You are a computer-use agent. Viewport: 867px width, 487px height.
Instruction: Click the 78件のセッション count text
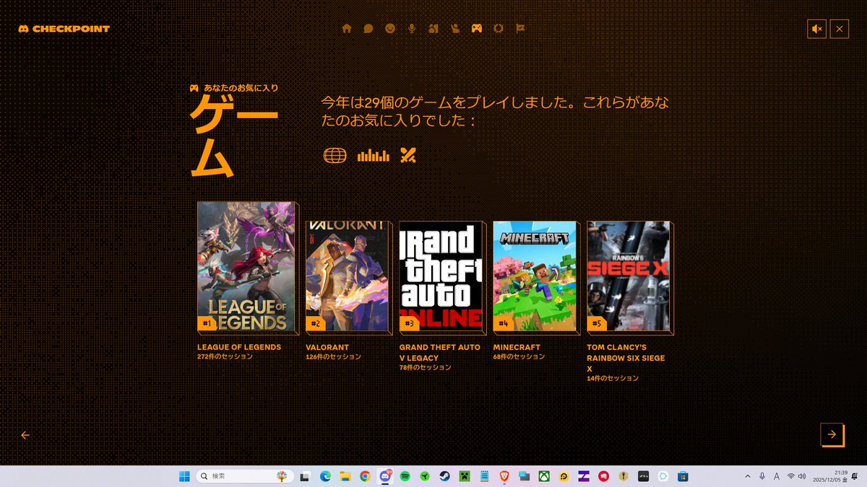[426, 367]
